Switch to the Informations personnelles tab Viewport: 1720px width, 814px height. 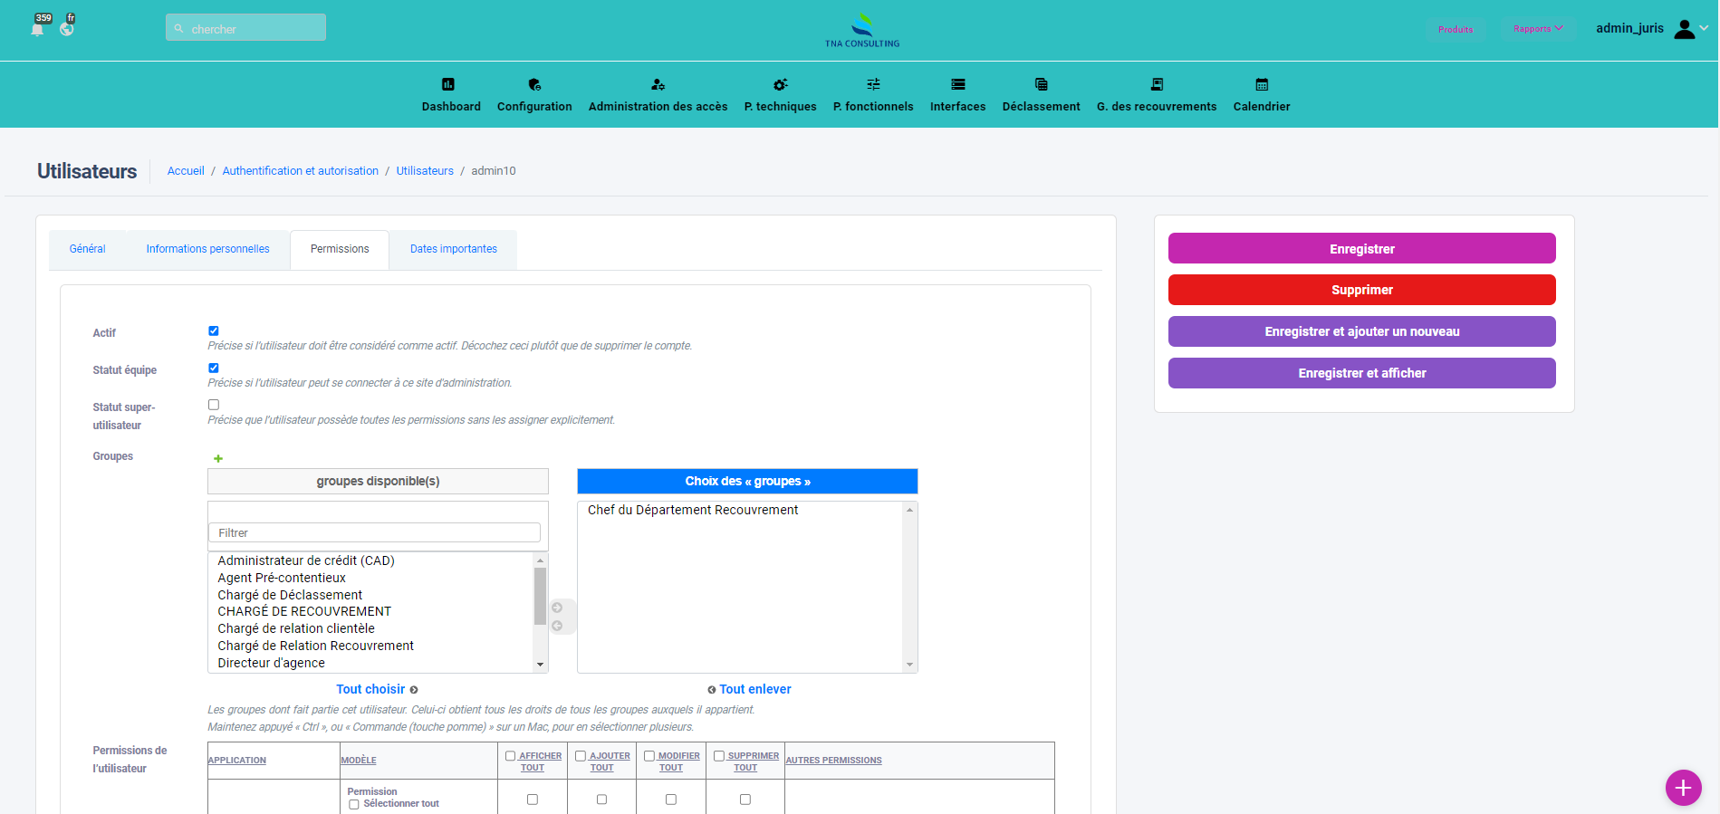point(207,249)
